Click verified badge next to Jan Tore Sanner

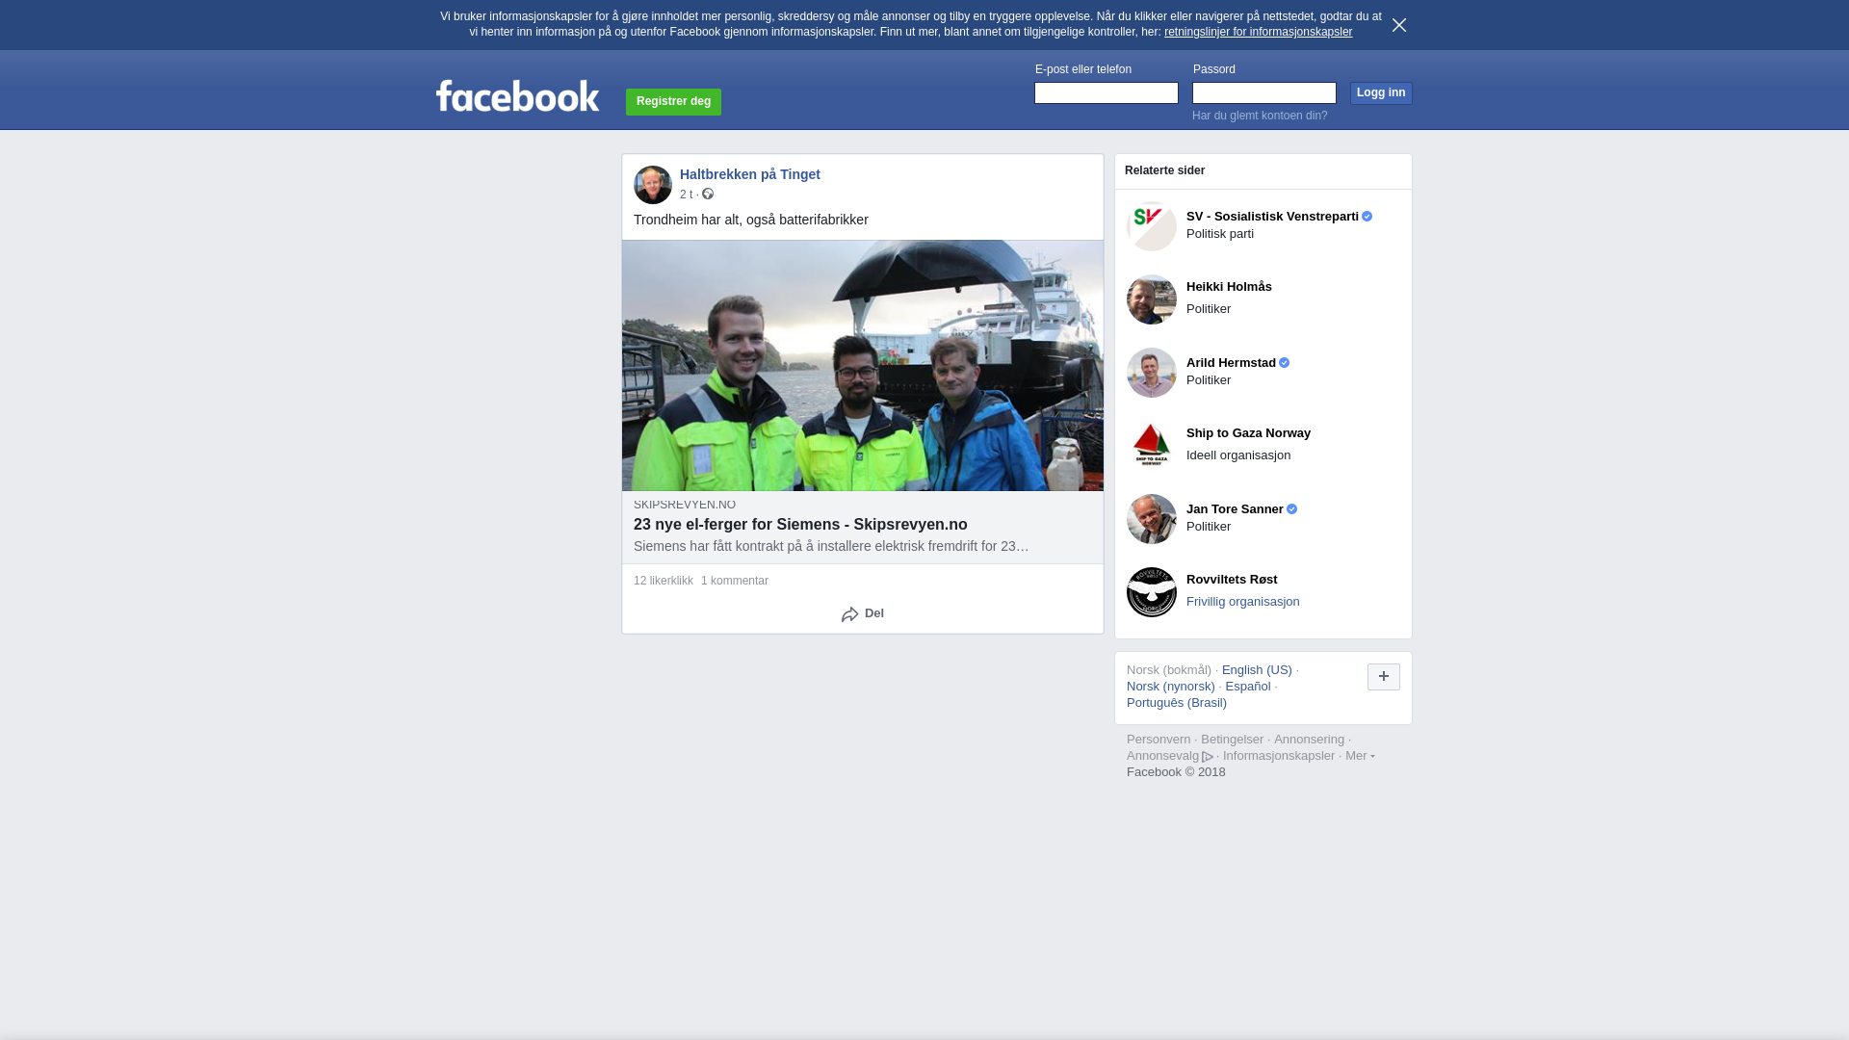coord(1291,509)
